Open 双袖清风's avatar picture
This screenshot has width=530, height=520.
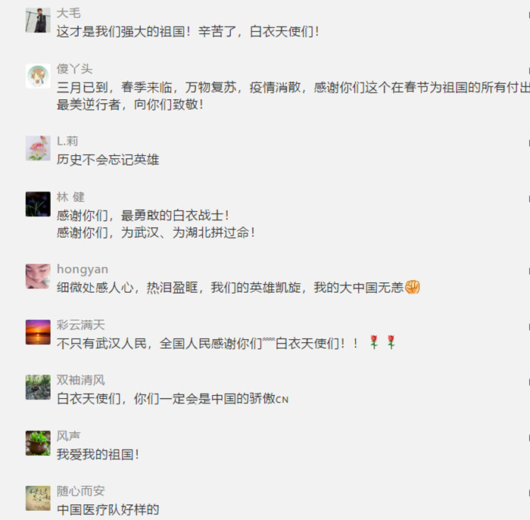click(x=38, y=388)
